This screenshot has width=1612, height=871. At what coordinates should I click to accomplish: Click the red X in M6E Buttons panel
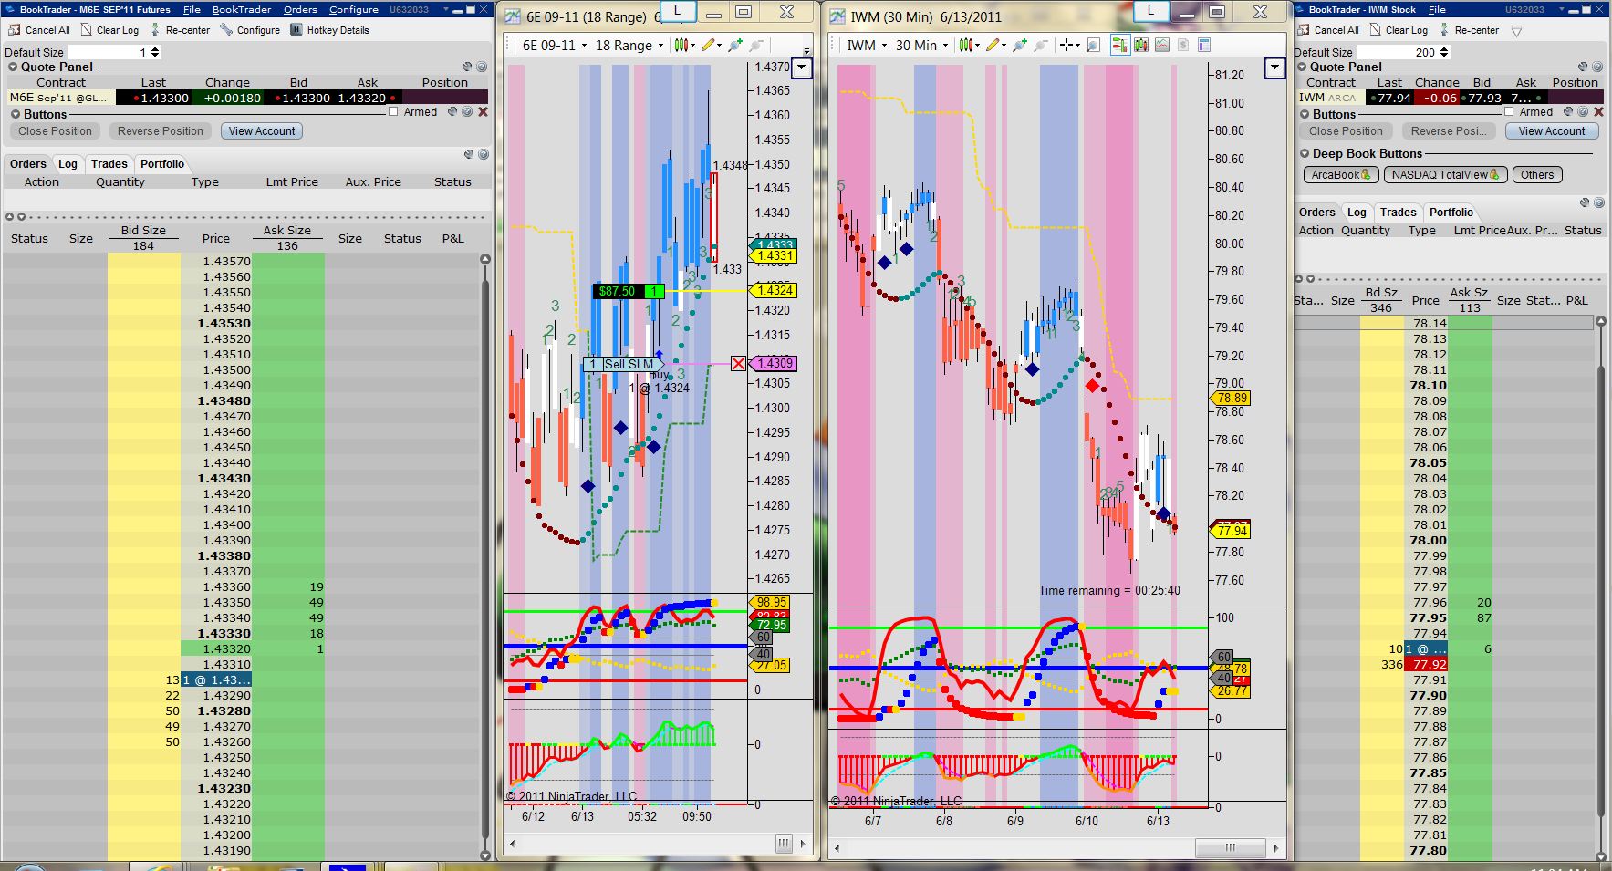pyautogui.click(x=484, y=112)
